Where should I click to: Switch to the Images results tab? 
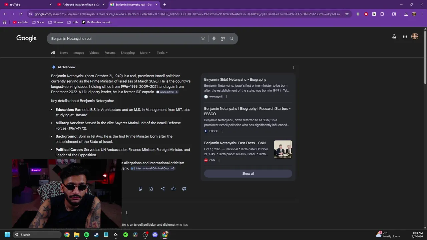[x=79, y=53]
